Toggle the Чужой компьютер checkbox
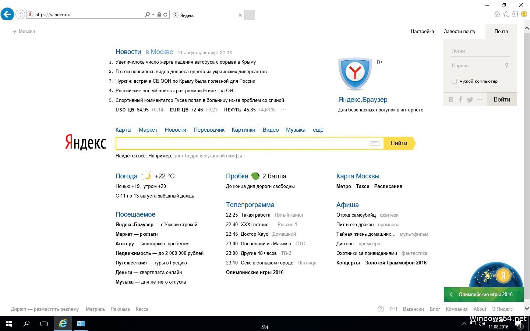This screenshot has height=331, width=530. point(454,81)
